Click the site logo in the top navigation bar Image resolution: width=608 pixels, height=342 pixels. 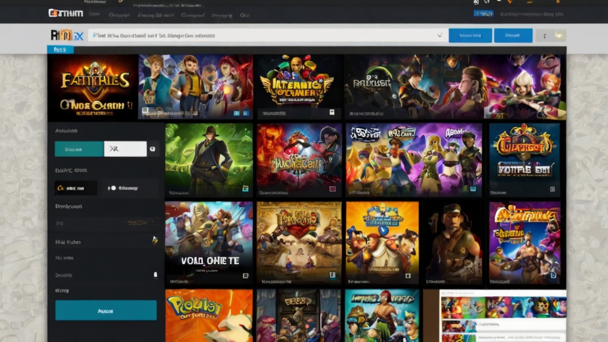pyautogui.click(x=66, y=13)
